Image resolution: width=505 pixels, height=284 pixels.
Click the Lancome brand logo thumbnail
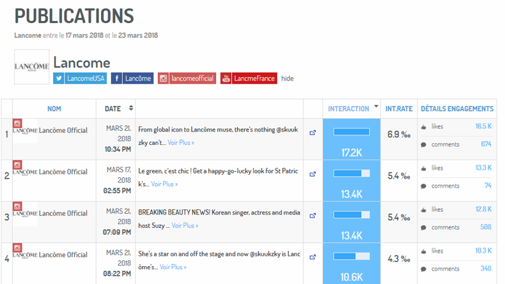point(31,67)
